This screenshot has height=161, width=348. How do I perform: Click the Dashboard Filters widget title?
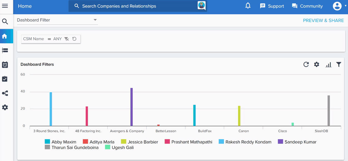point(37,64)
